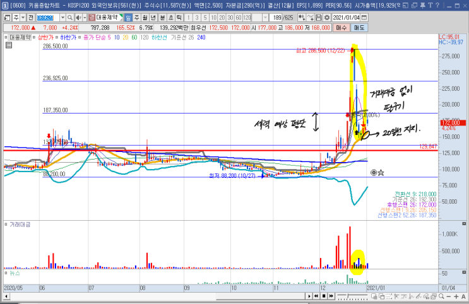Choose the 10 interval button
The width and height of the screenshot is (469, 304).
[213, 18]
